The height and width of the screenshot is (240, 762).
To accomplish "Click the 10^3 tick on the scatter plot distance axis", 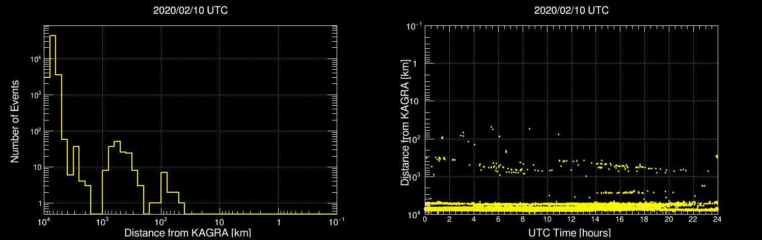I will coord(414,176).
